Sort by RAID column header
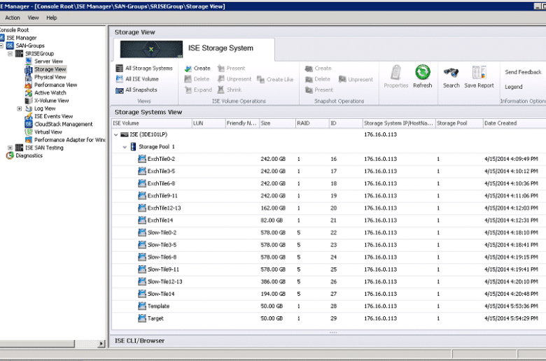This screenshot has height=361, width=546. 312,123
